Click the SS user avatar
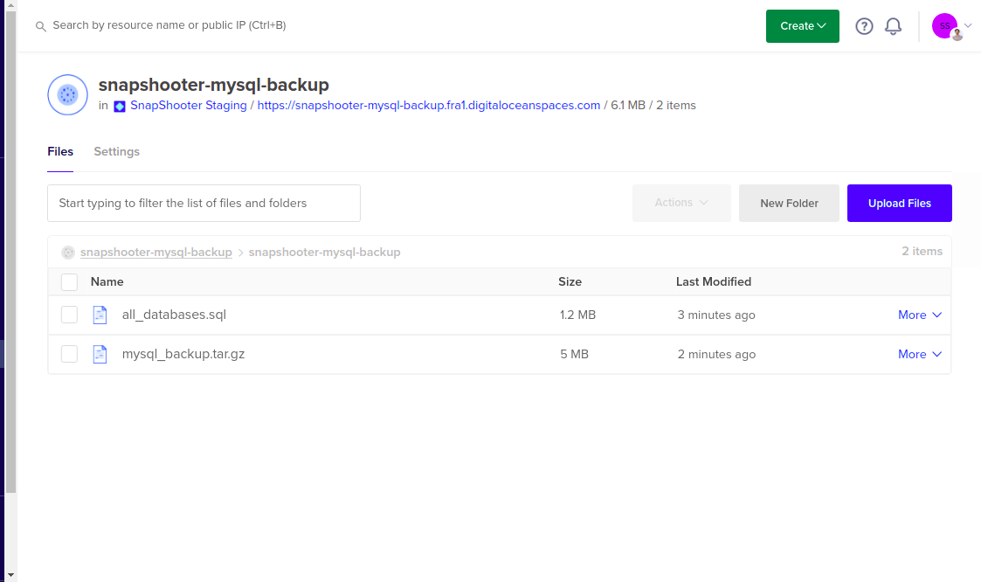This screenshot has width=981, height=582. coord(944,25)
